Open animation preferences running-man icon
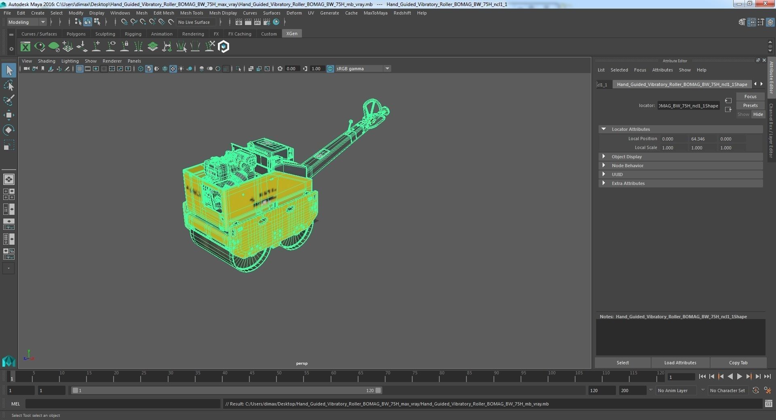776x420 pixels. (x=768, y=391)
